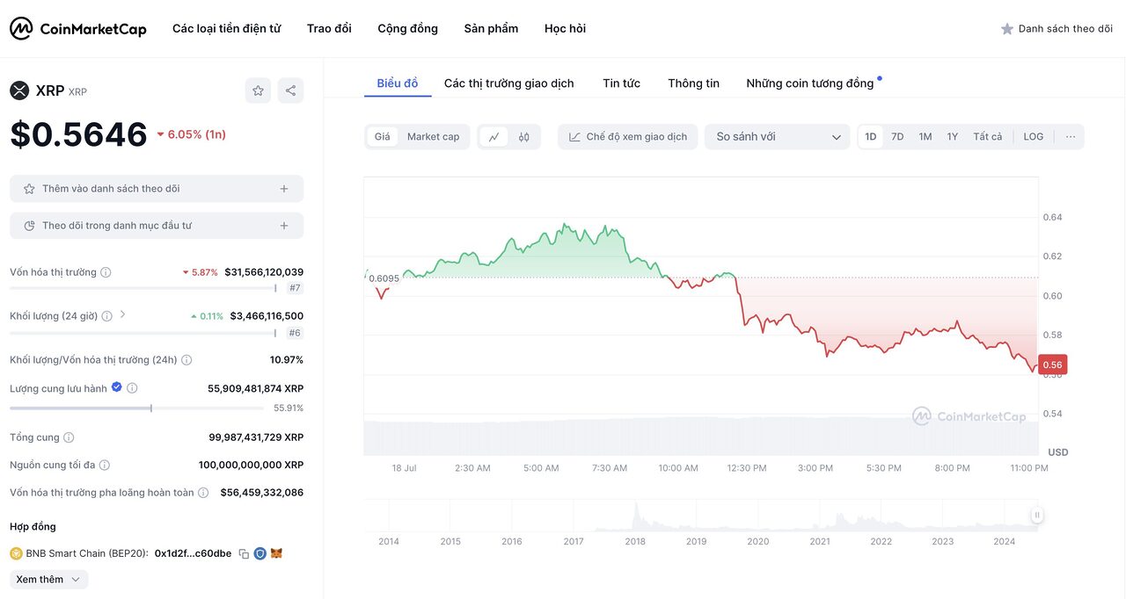Expand Xem thêm contracts
Image resolution: width=1126 pixels, height=599 pixels.
point(49,580)
